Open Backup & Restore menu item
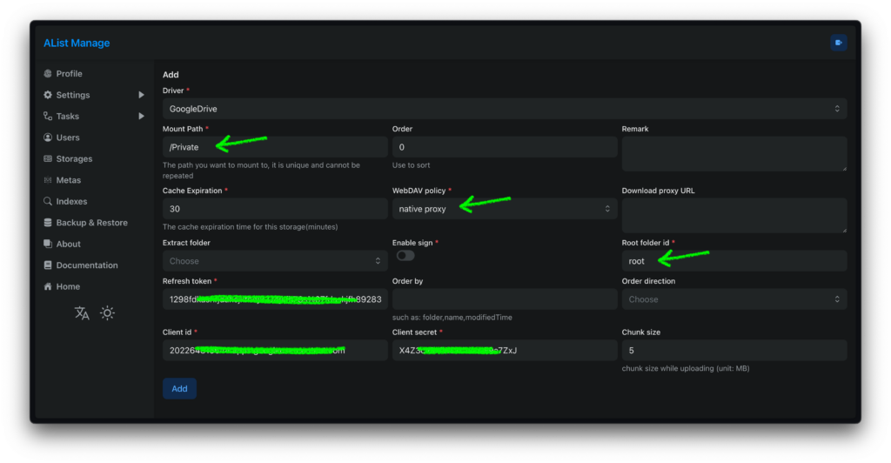 (91, 223)
